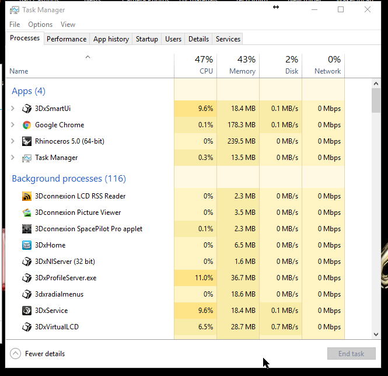Screen dimensions: 388x376
Task: Click the scrollbar down arrow
Action: 376,335
